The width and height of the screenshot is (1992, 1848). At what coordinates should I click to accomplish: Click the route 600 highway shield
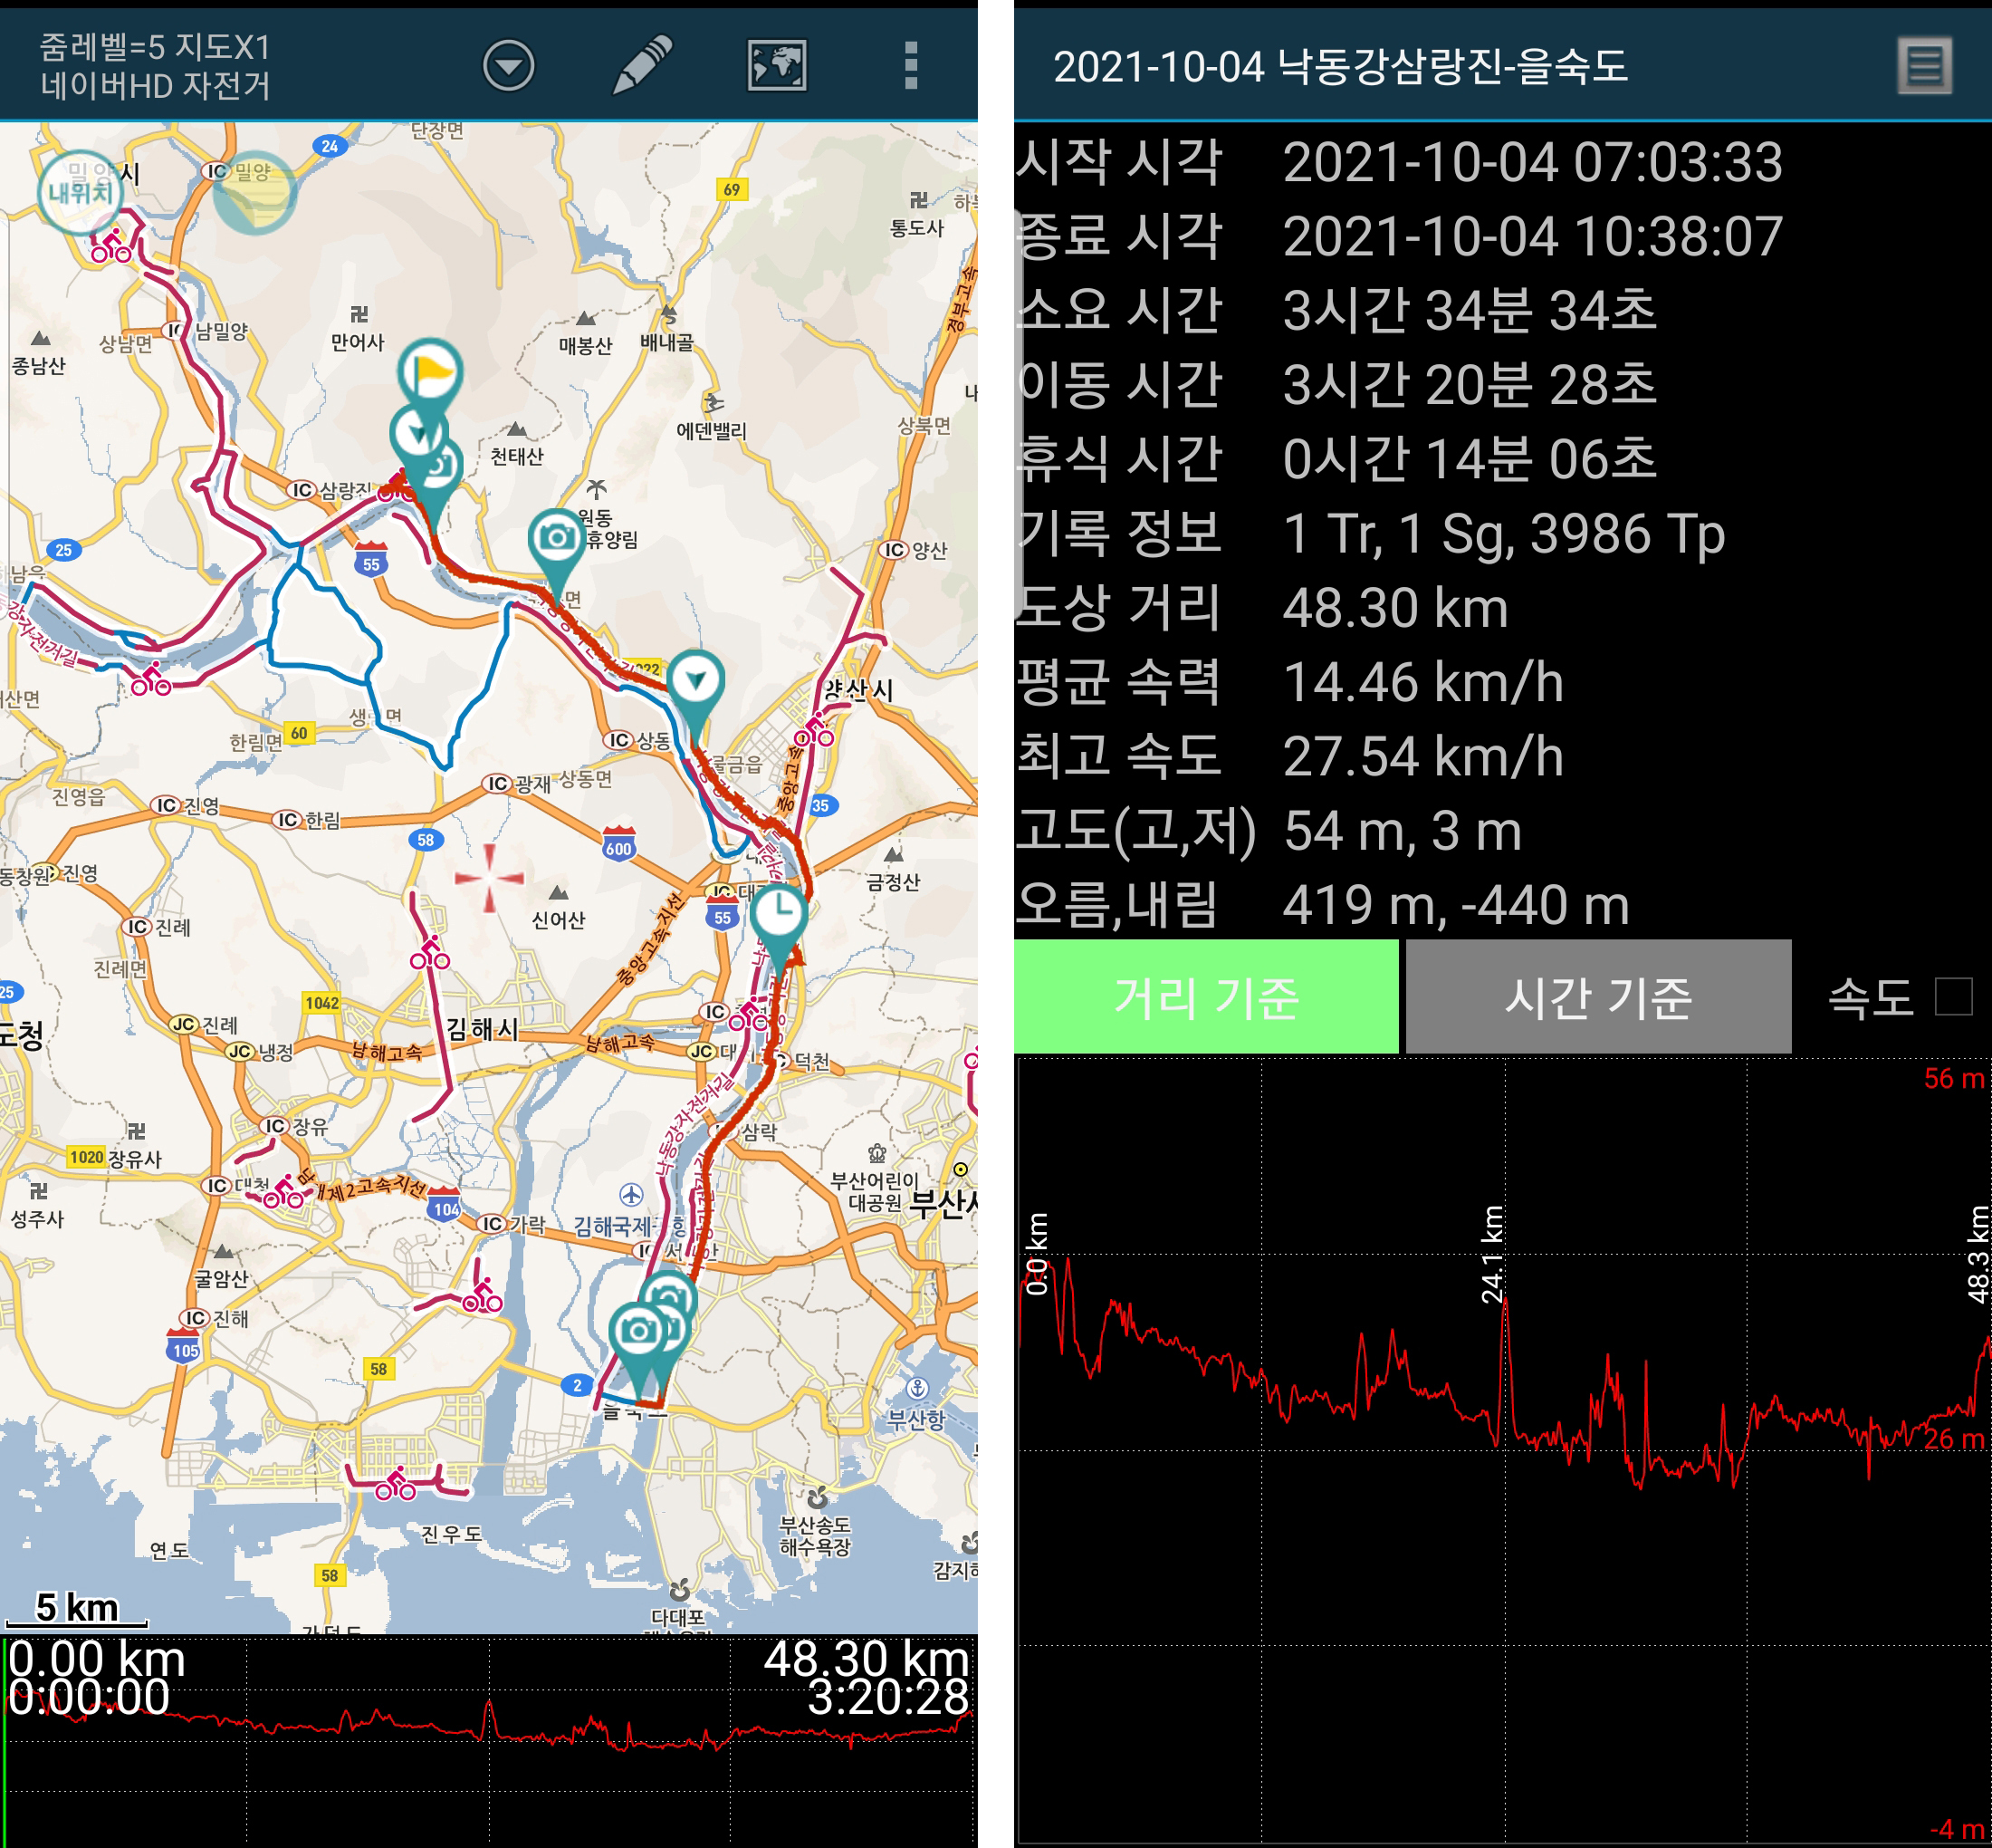coord(618,845)
